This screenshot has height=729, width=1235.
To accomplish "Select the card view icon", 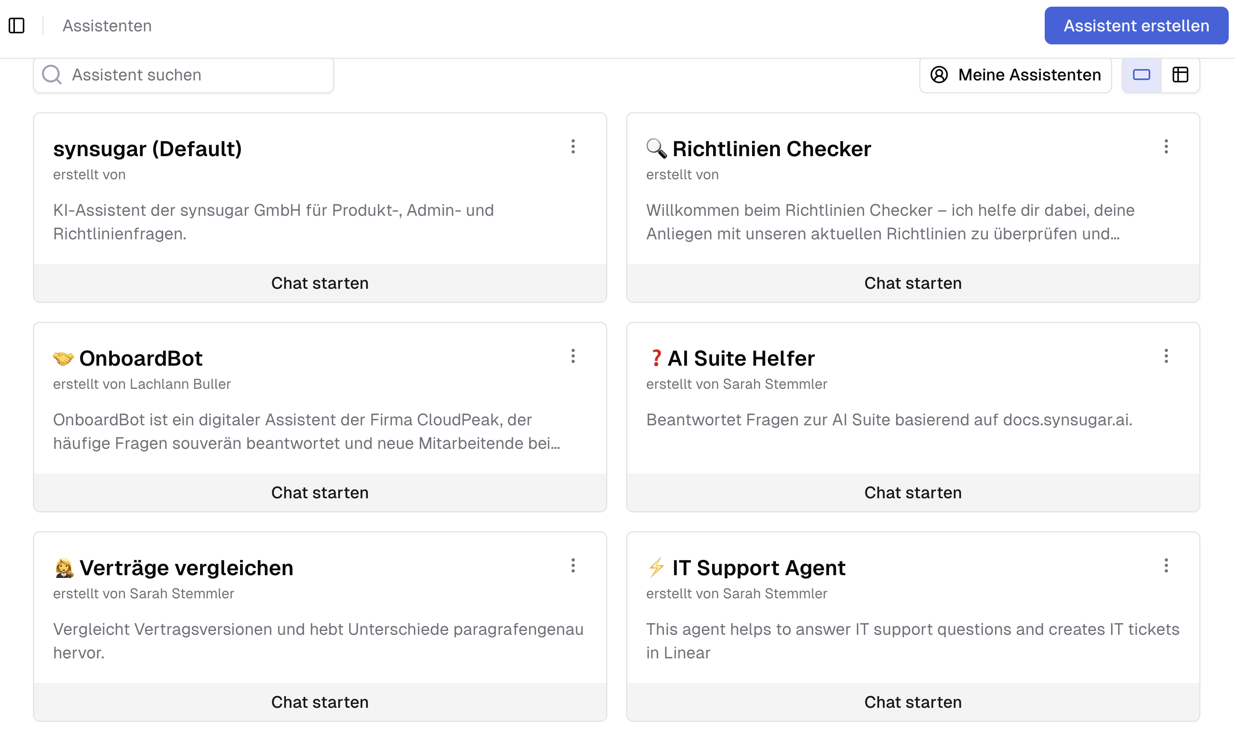I will (1141, 75).
